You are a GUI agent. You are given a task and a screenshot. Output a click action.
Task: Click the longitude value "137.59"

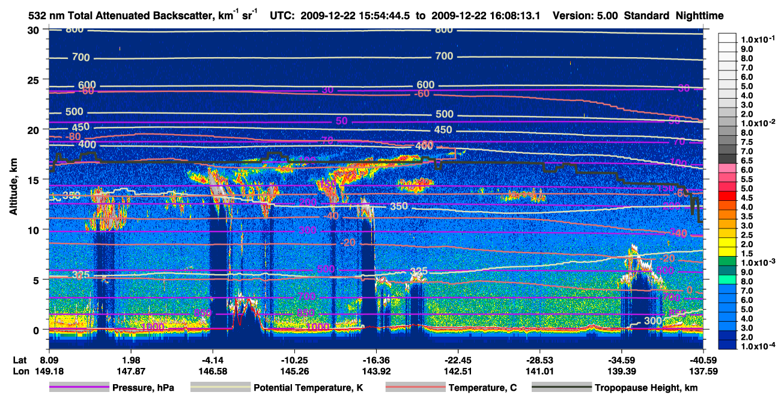coord(703,371)
